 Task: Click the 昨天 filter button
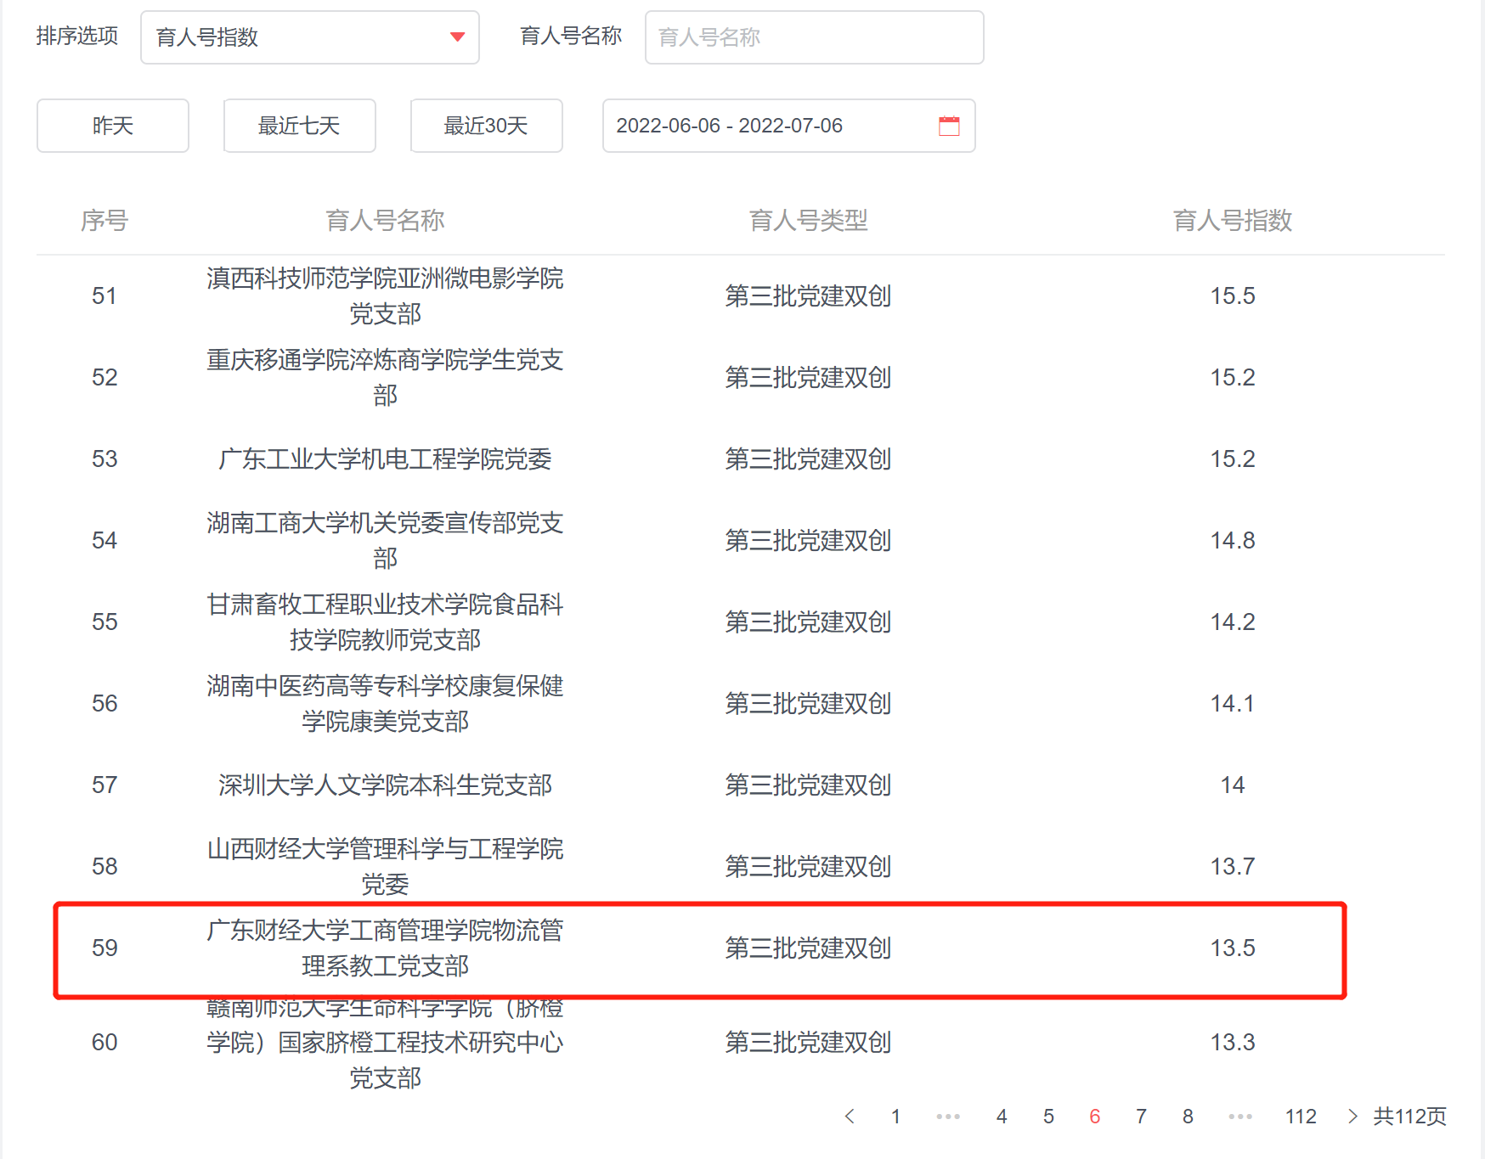coord(113,126)
